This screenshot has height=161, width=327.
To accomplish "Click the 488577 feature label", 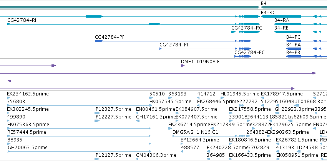I will [x=190, y=148].
